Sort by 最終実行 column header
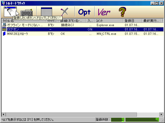 tap(151, 20)
